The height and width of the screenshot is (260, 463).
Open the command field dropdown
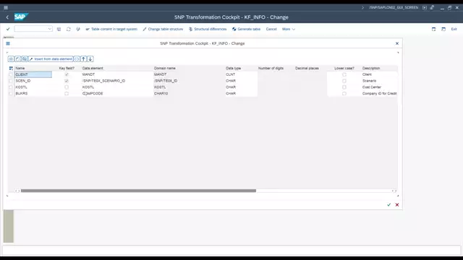click(x=50, y=29)
